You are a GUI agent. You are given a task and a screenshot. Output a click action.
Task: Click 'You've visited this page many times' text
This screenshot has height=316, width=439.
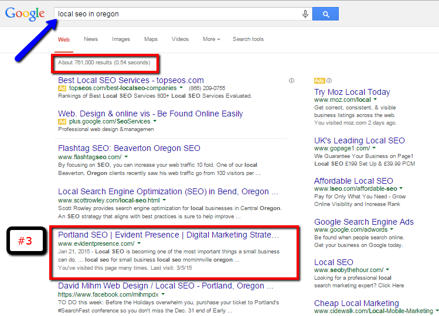125,268
